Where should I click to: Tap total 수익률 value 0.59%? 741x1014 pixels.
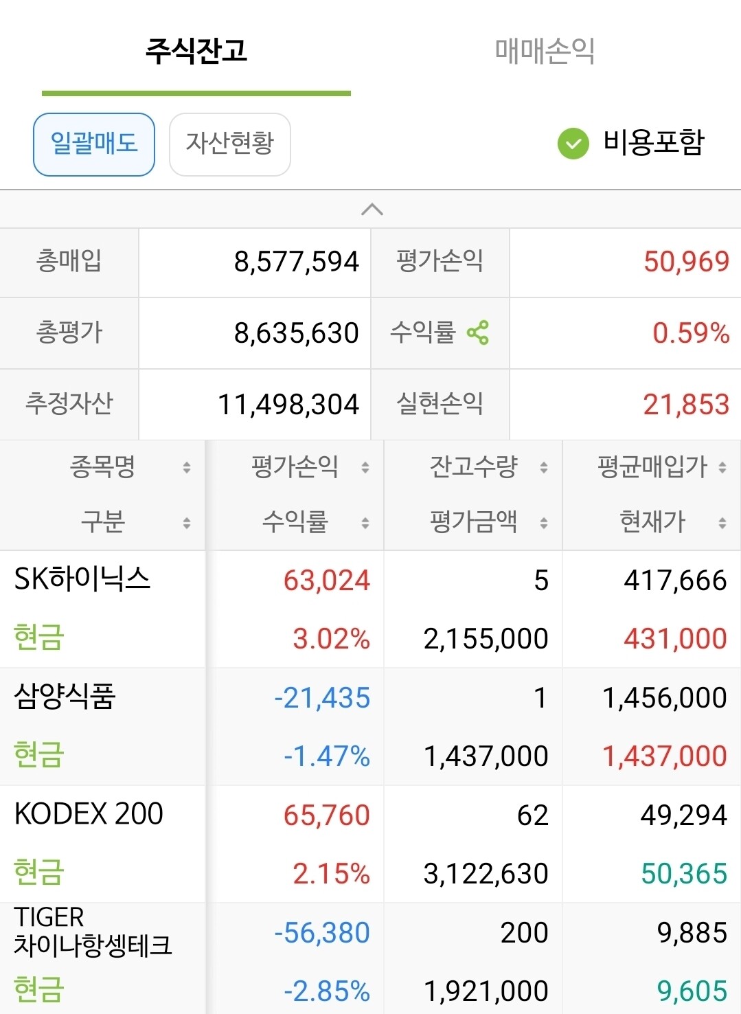pos(690,333)
